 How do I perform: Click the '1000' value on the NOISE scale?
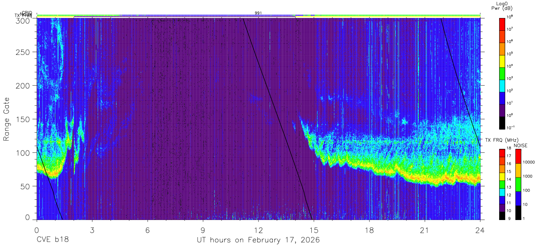528,176
